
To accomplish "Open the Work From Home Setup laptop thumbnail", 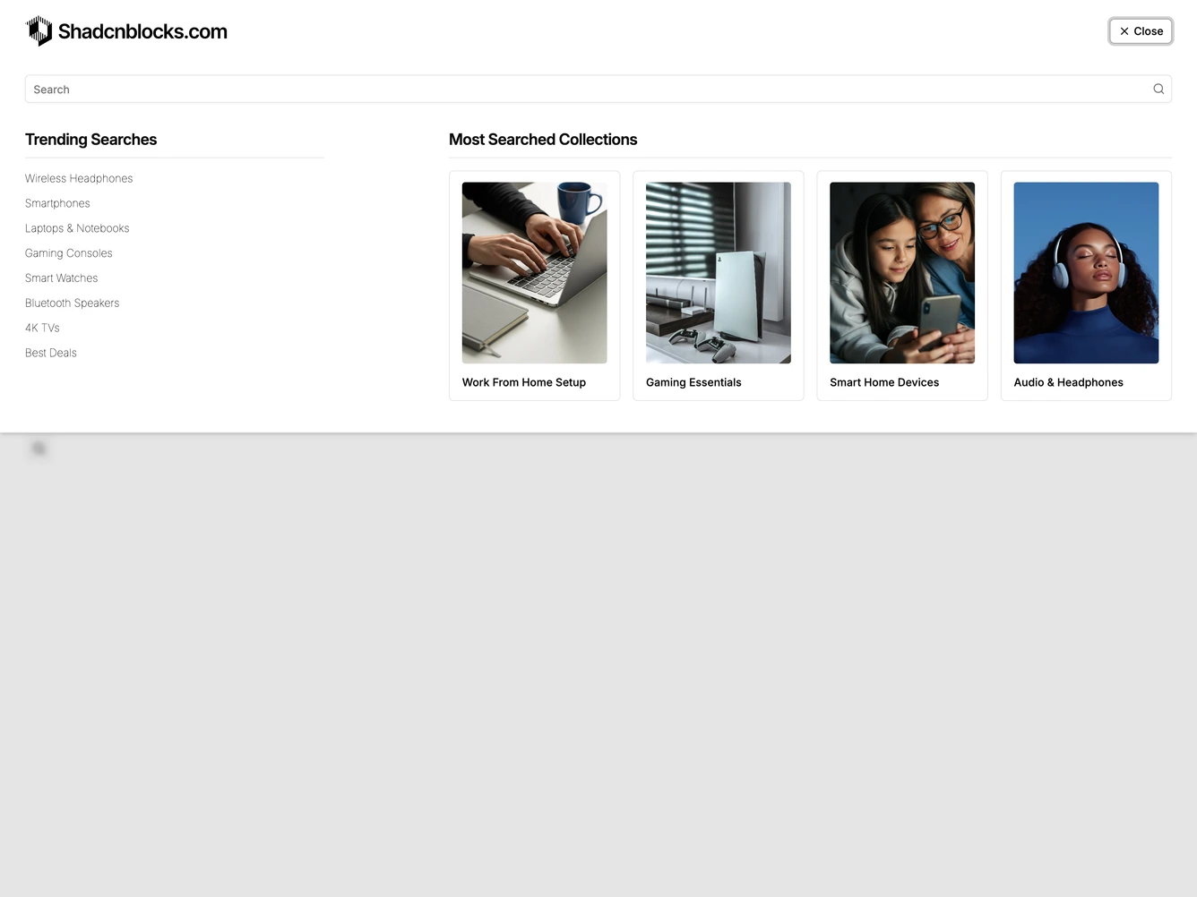I will 535,273.
